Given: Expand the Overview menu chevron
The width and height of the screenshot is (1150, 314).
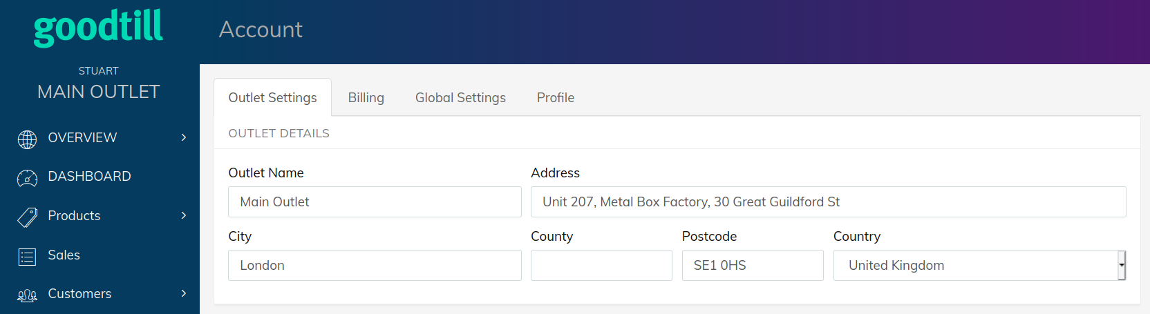Looking at the screenshot, I should click(183, 137).
